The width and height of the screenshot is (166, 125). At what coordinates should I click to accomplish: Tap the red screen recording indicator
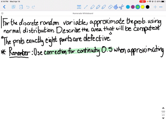point(142,1)
